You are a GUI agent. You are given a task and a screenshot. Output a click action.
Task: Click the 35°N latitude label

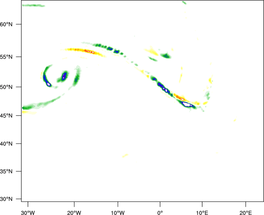(x=6, y=171)
